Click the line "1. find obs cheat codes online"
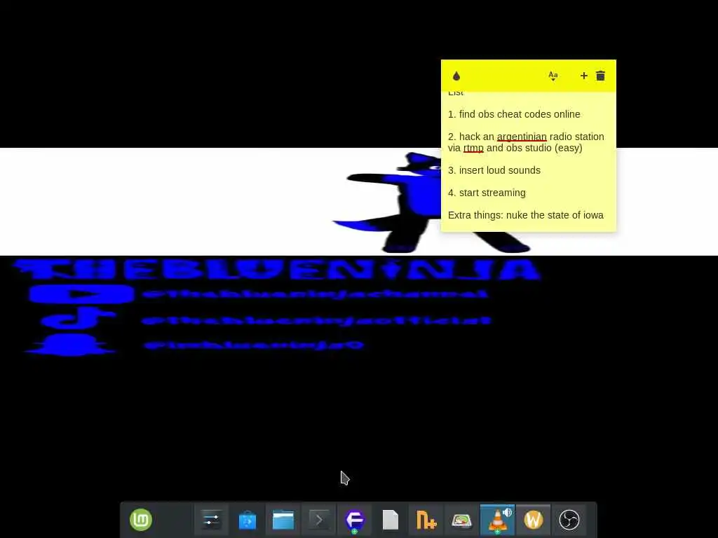 514,114
